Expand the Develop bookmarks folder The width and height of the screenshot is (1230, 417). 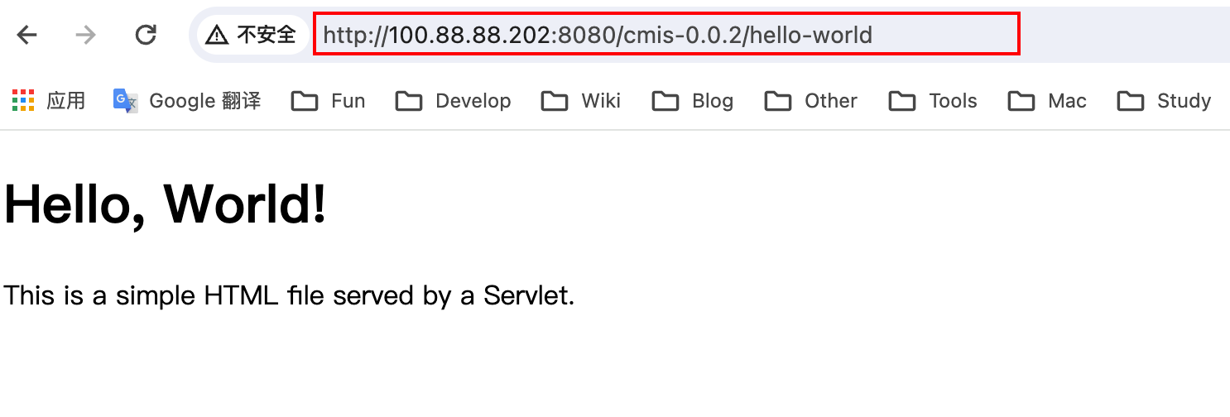454,101
